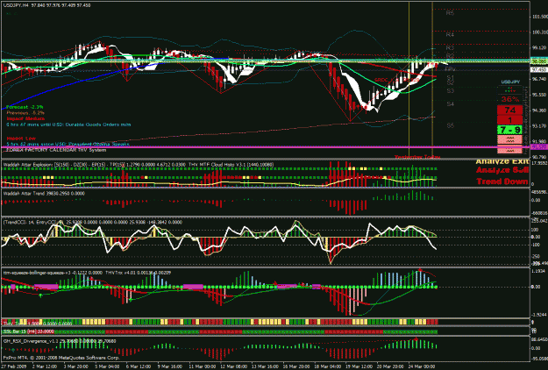Click the R4 resistance level label
Viewport: 548px width, 370px height.
450,34
